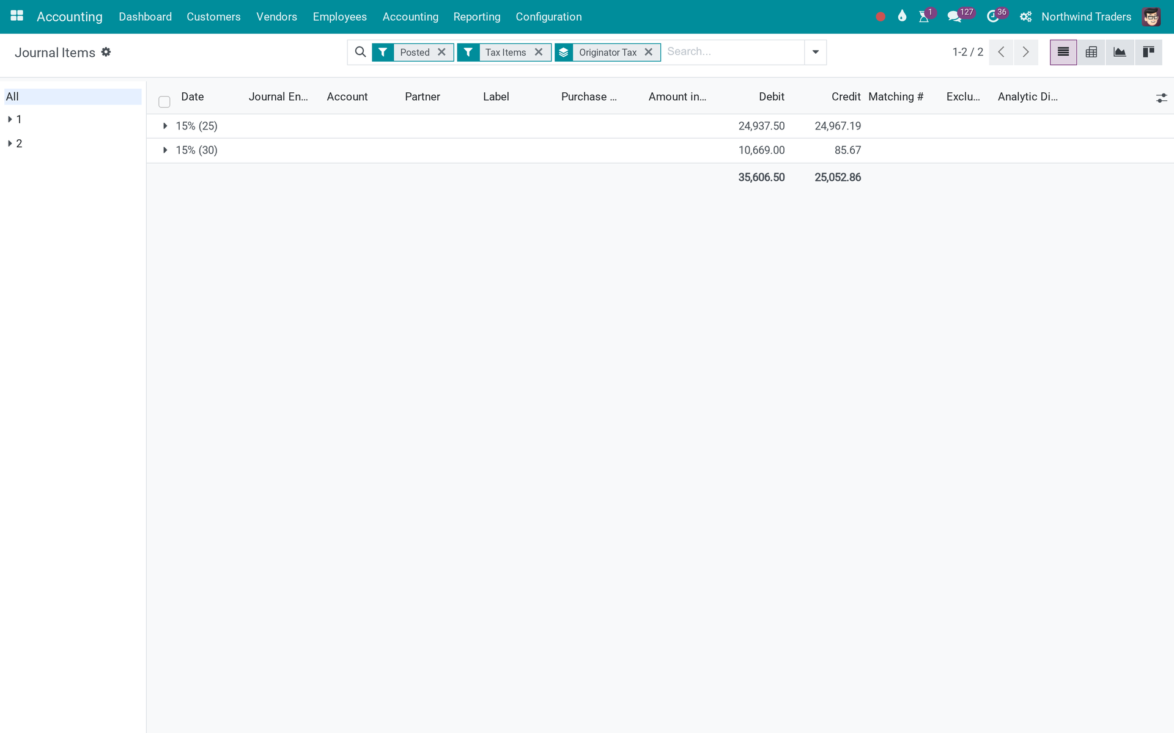Open Journal Items settings gear
This screenshot has width=1174, height=733.
click(x=106, y=52)
